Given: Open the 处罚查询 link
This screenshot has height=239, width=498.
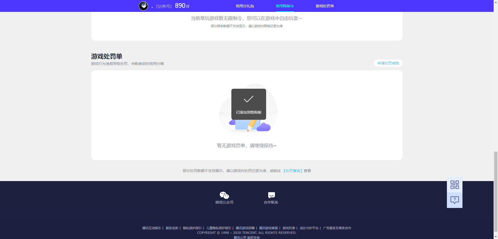Looking at the screenshot, I should (x=293, y=171).
